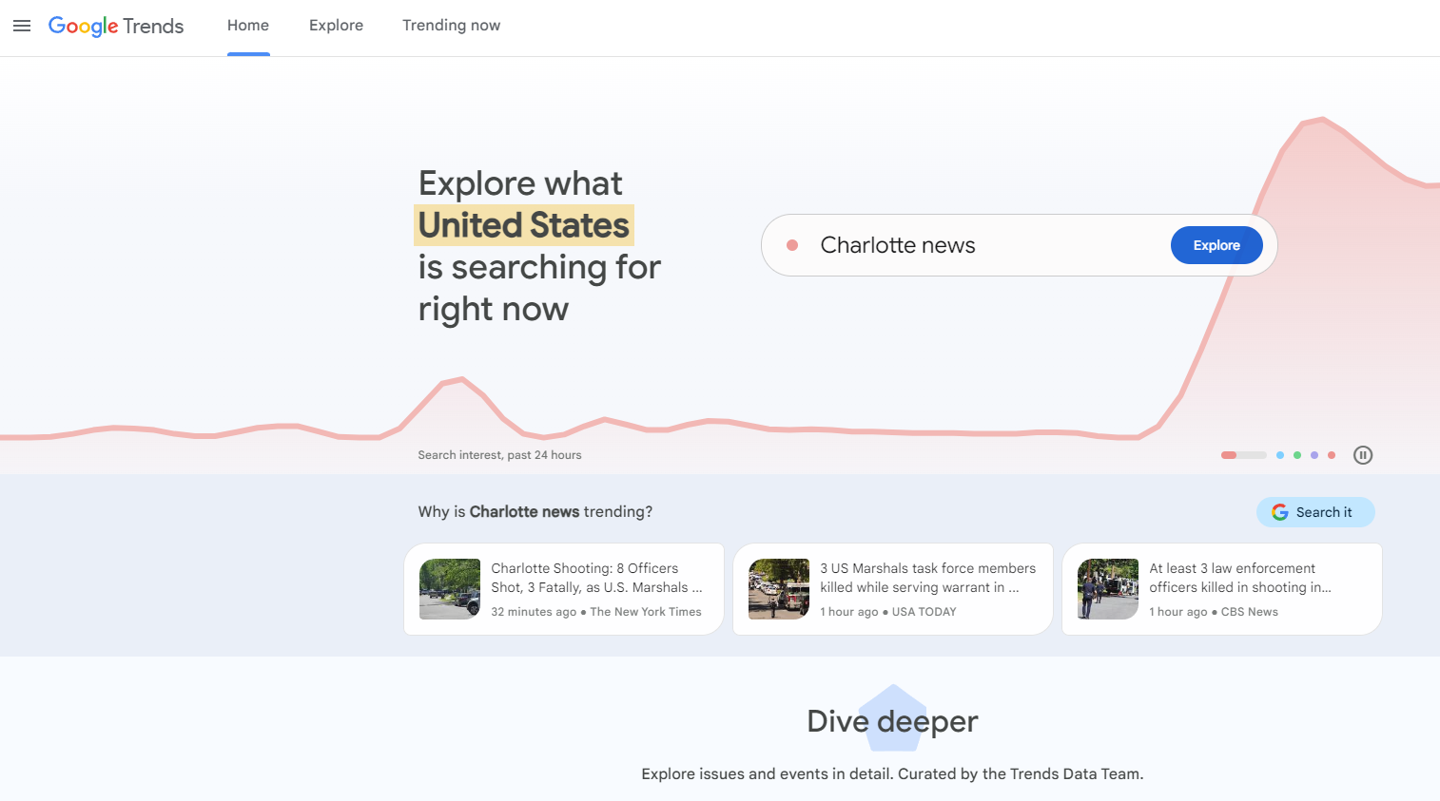Click the 'Why is Charlotte news trending?' heading

(535, 511)
